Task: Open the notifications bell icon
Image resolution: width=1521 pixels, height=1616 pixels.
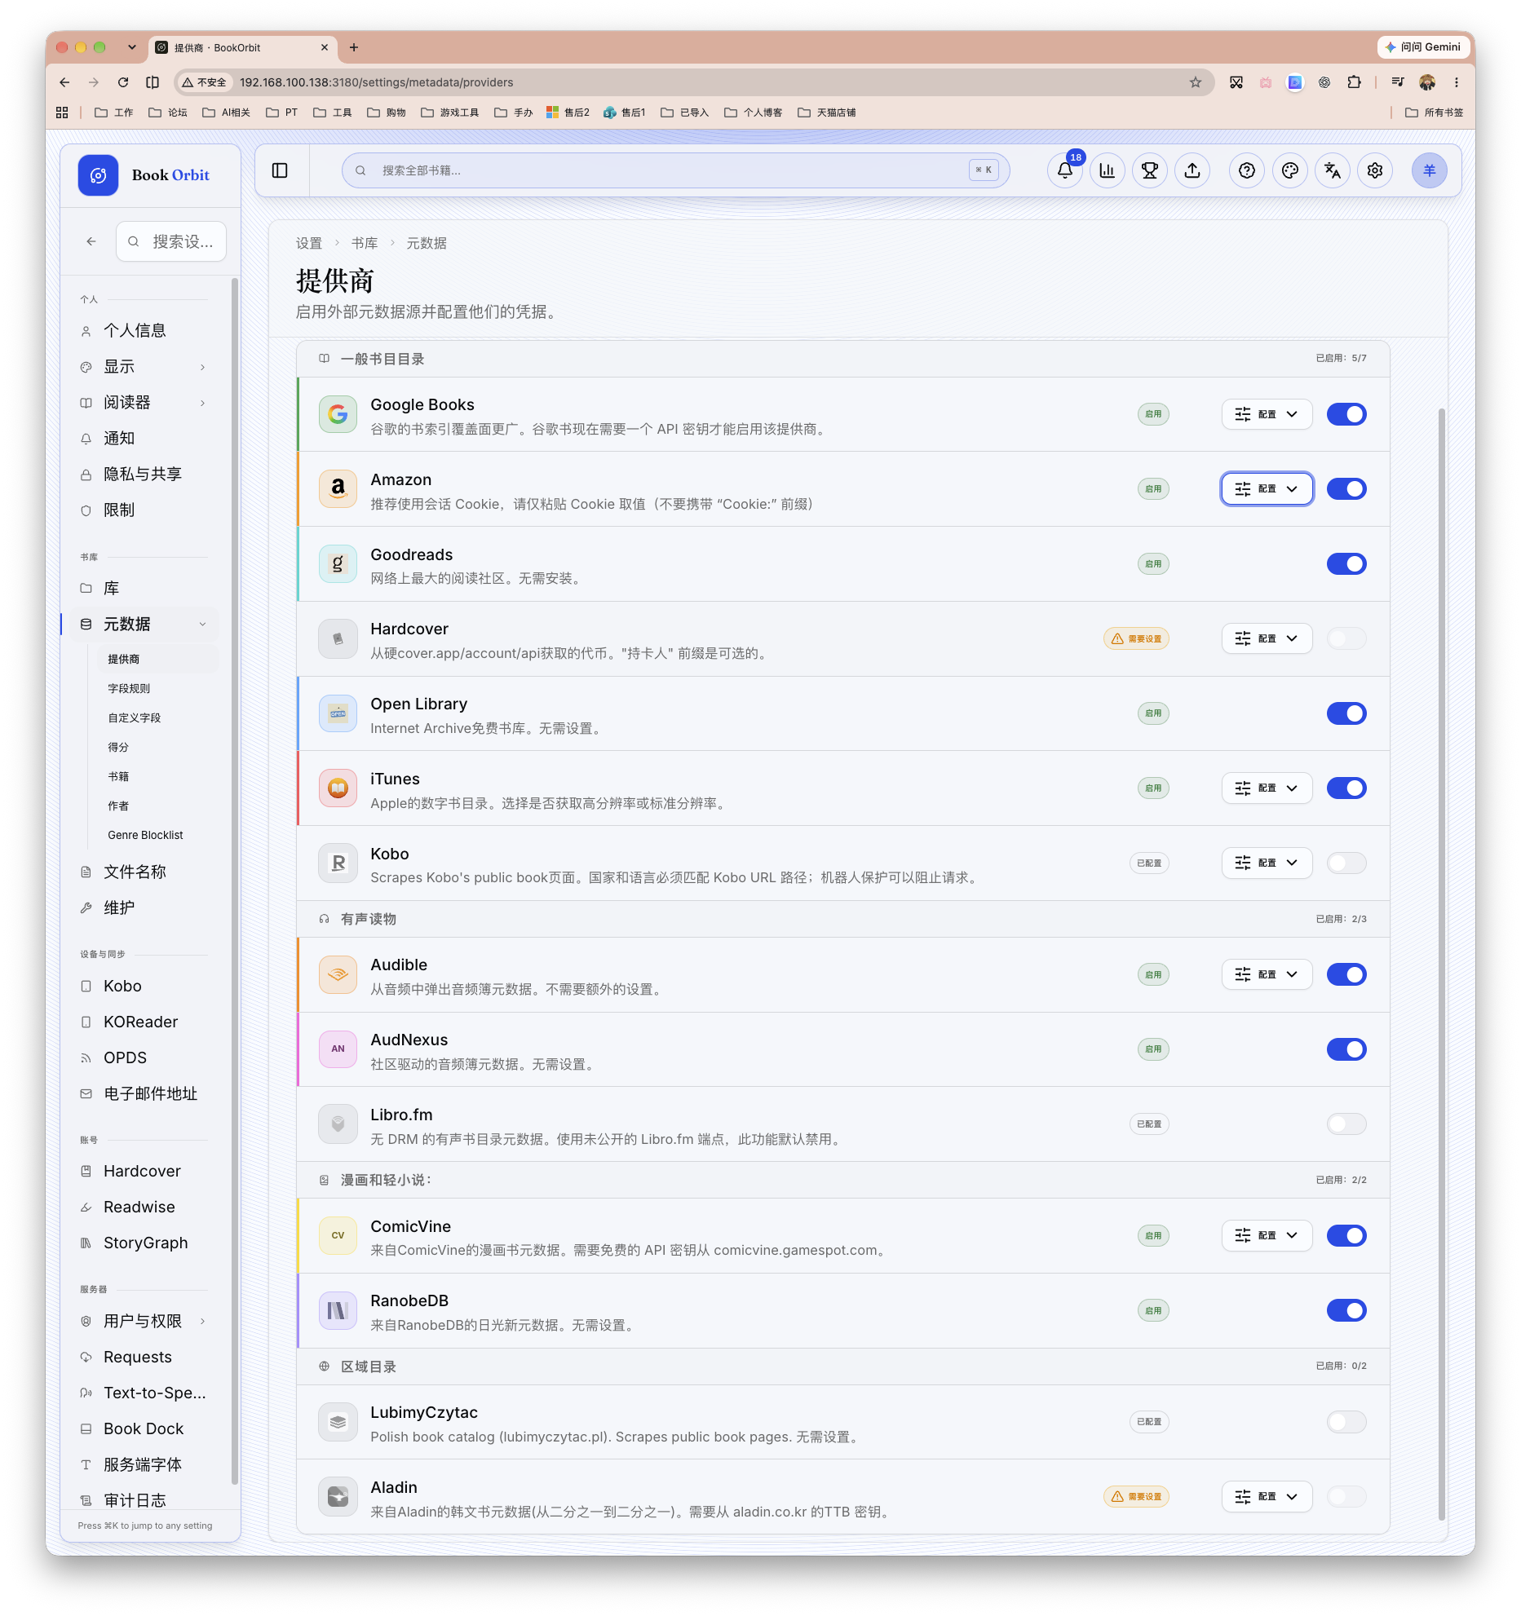Action: click(1064, 170)
